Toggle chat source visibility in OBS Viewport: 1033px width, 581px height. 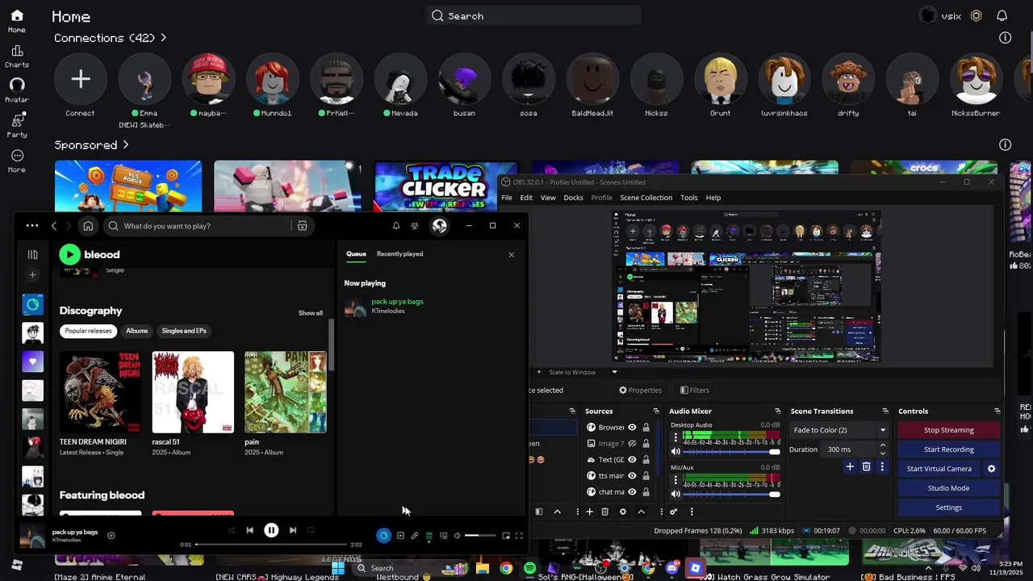tap(632, 492)
